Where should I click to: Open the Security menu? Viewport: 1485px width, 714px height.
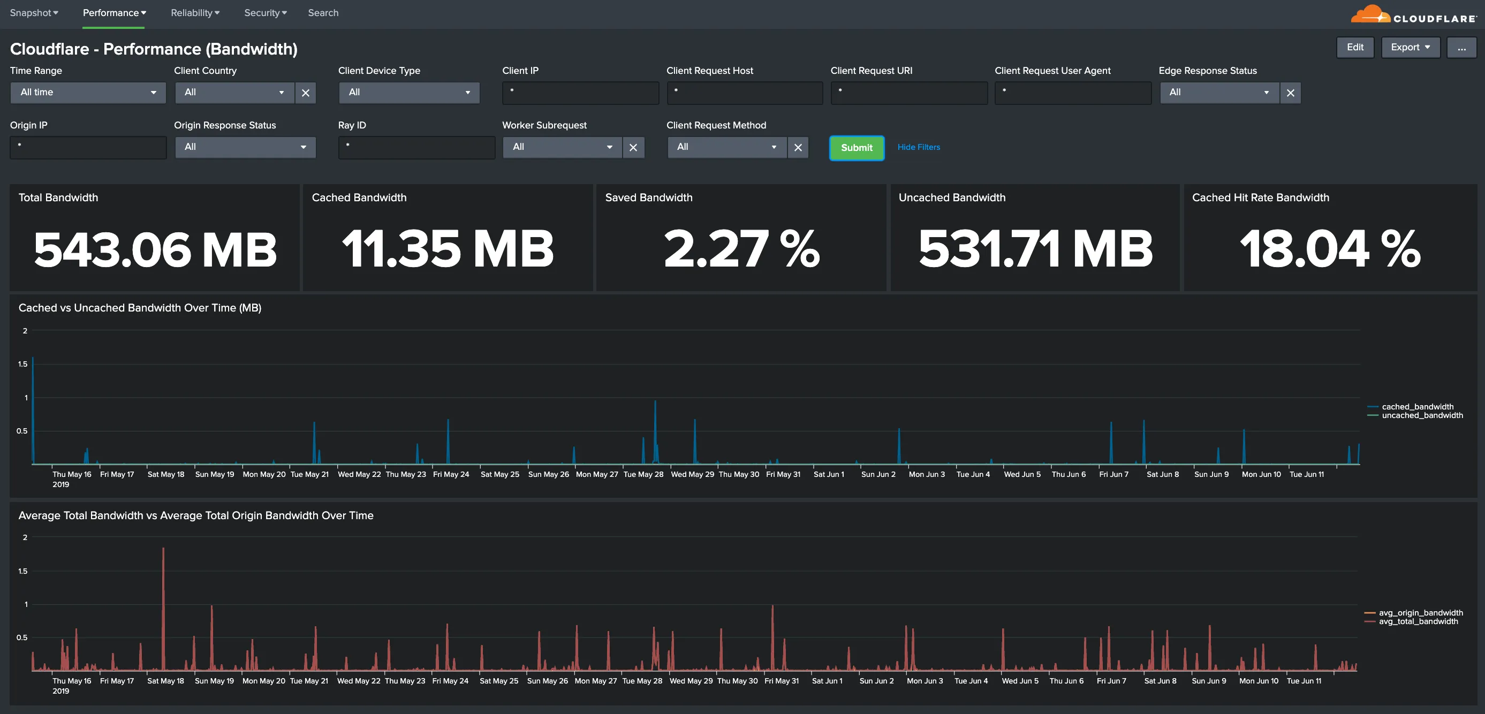[265, 13]
